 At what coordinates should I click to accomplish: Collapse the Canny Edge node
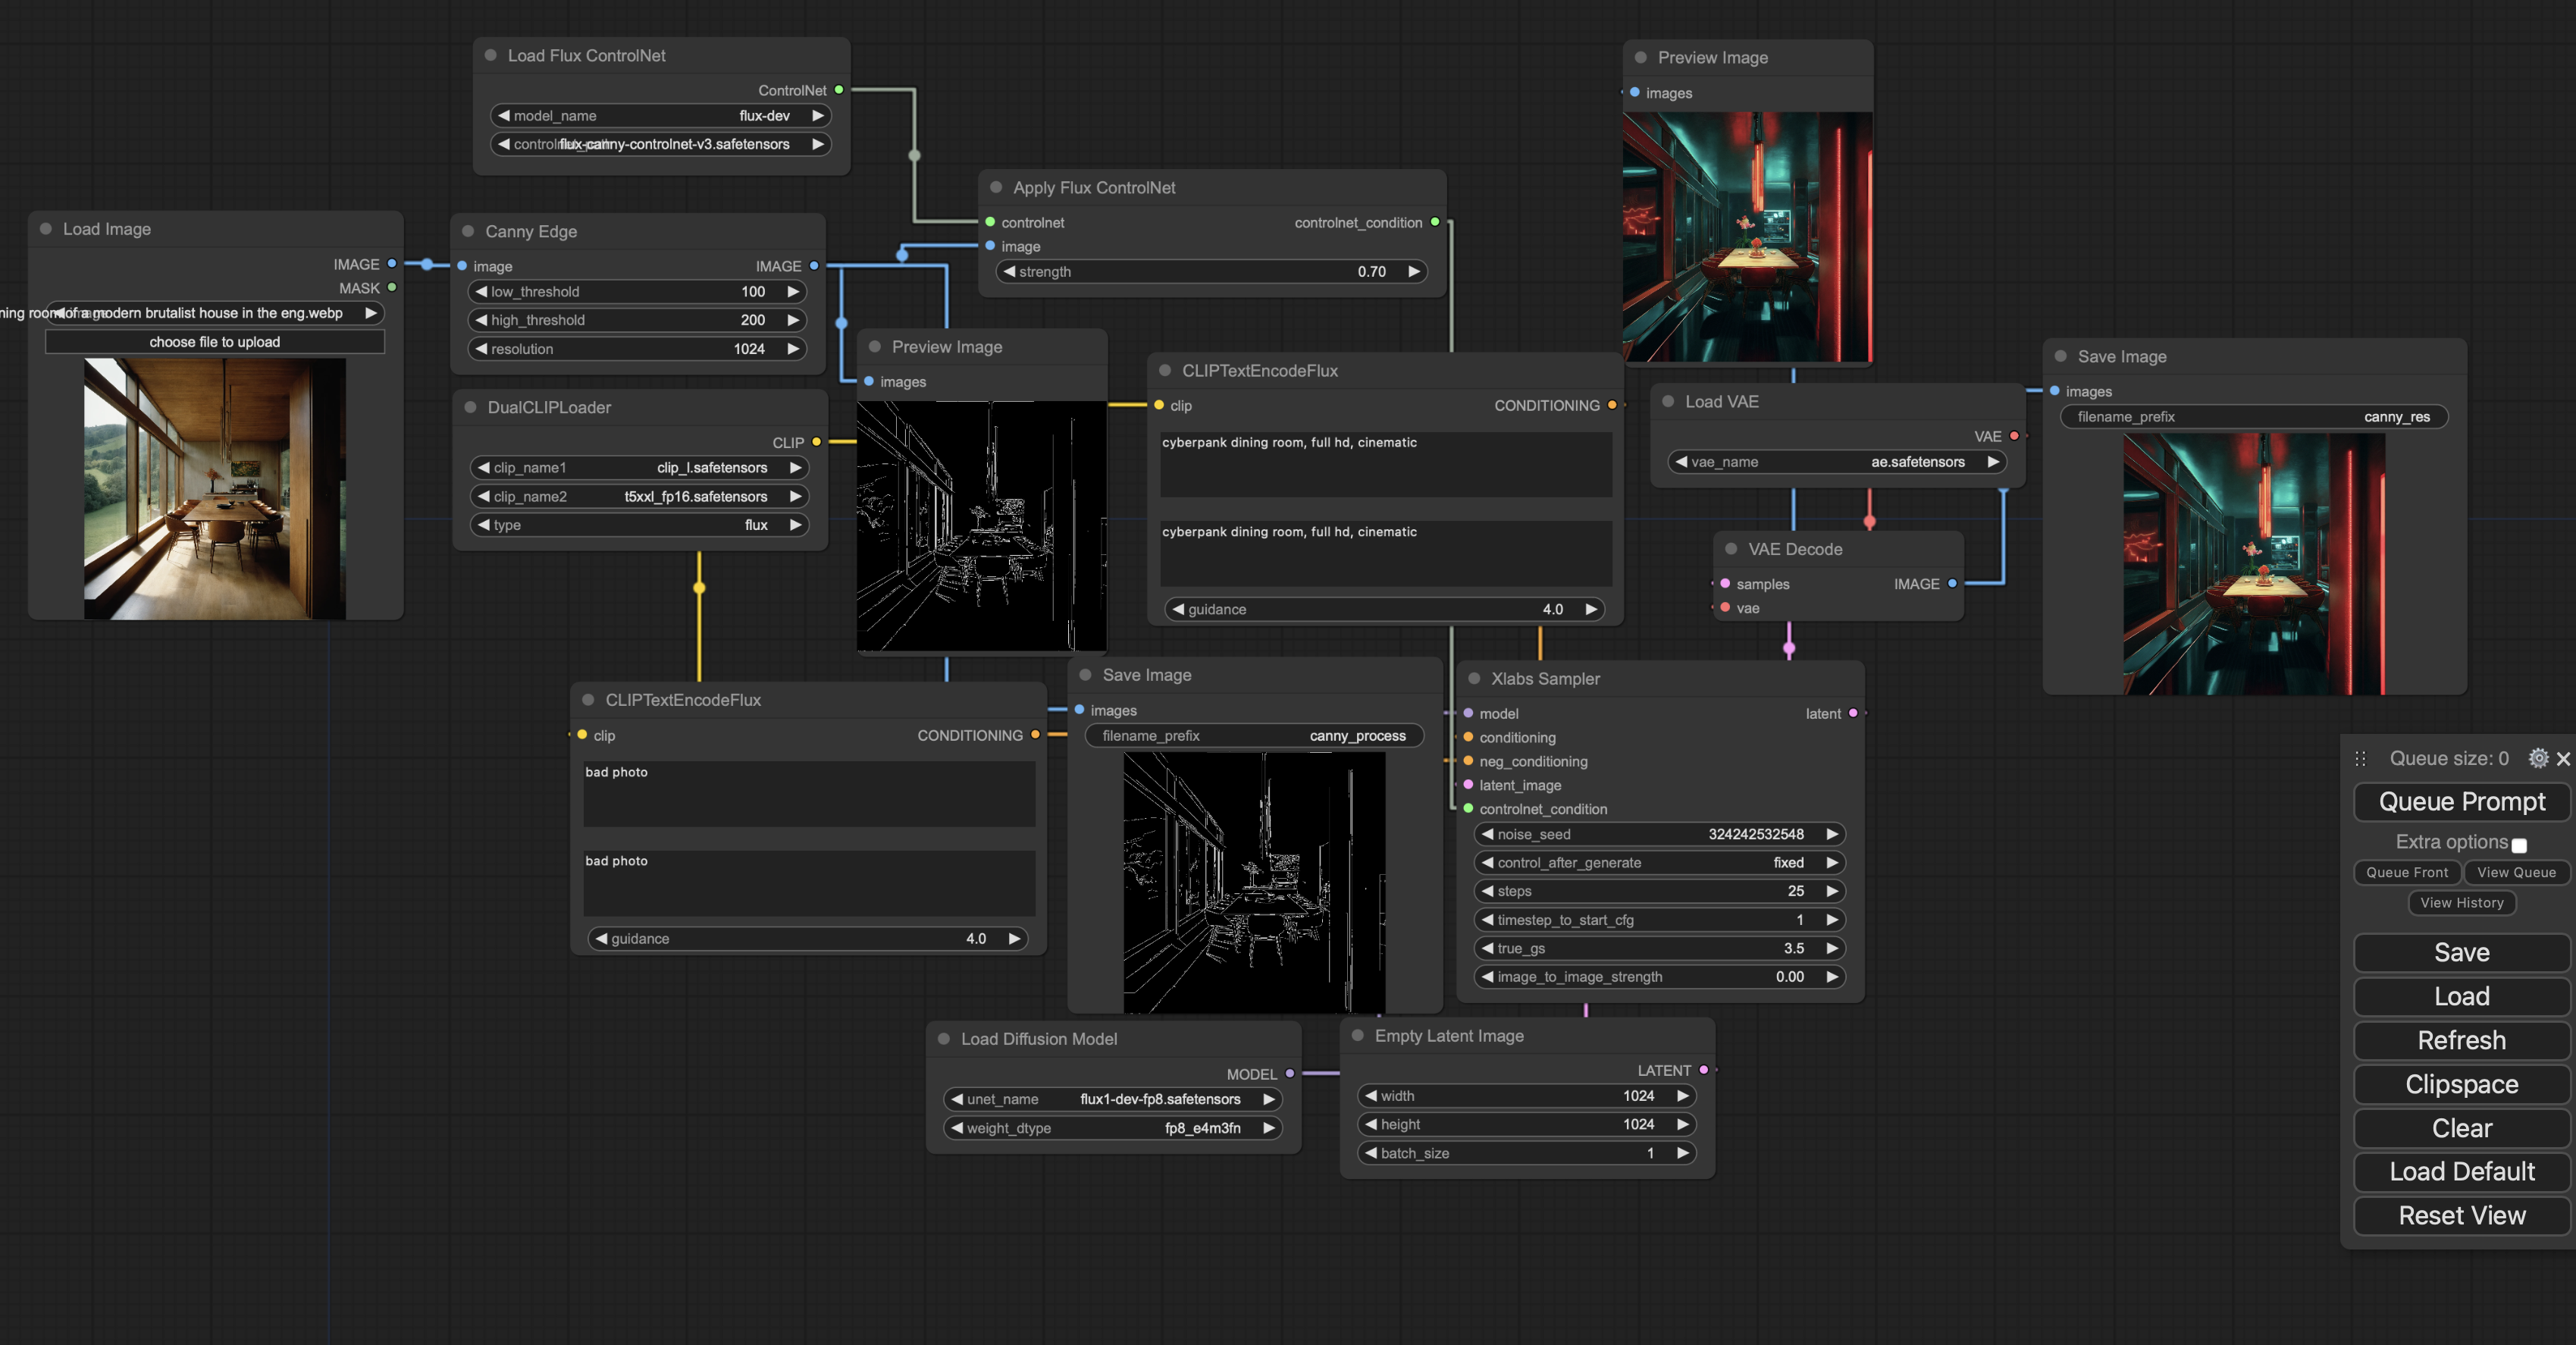click(x=468, y=231)
